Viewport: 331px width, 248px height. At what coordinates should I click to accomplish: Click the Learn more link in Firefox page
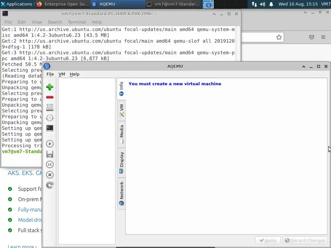coord(22,246)
